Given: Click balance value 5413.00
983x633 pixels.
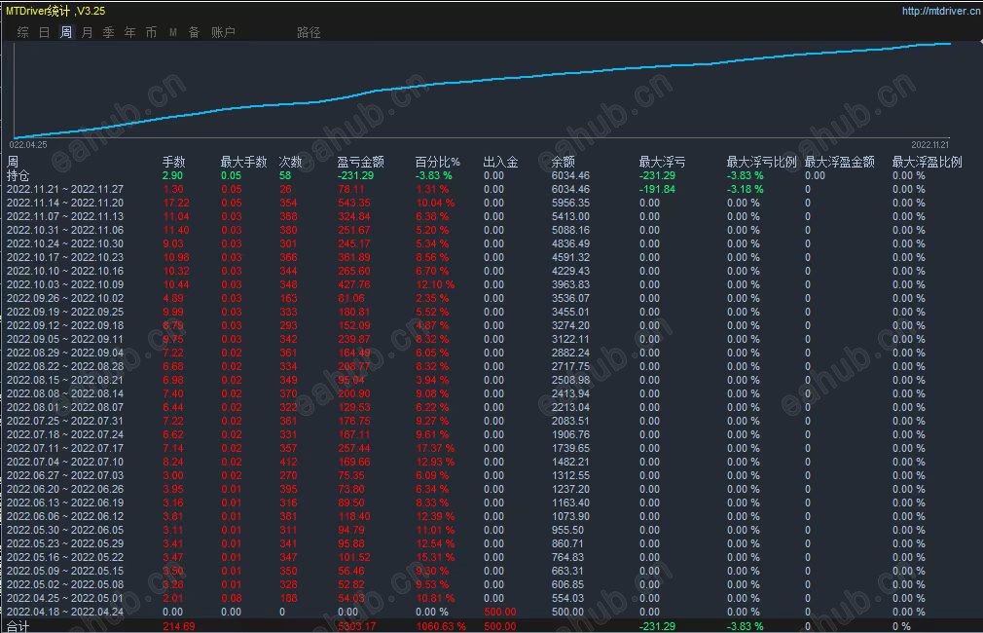Looking at the screenshot, I should 570,216.
